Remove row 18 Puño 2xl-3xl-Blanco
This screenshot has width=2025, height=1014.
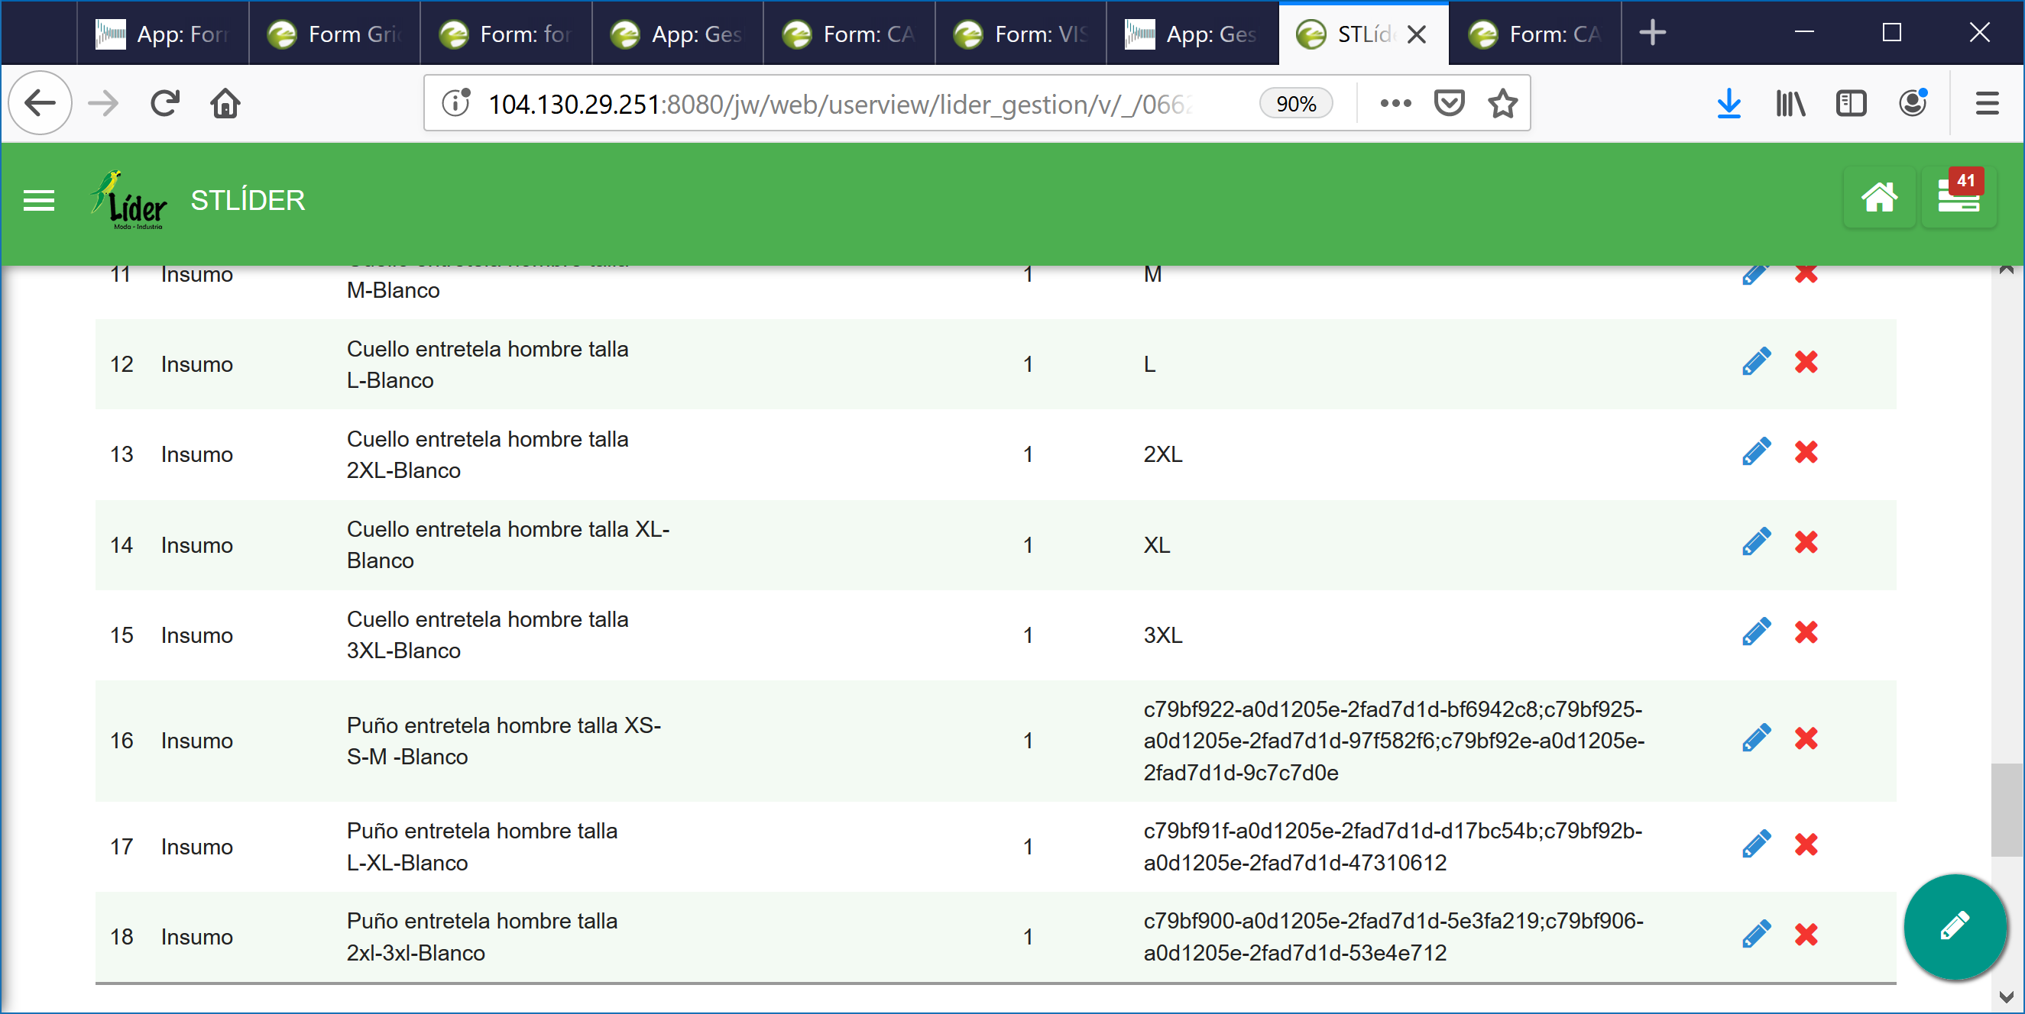tap(1806, 934)
